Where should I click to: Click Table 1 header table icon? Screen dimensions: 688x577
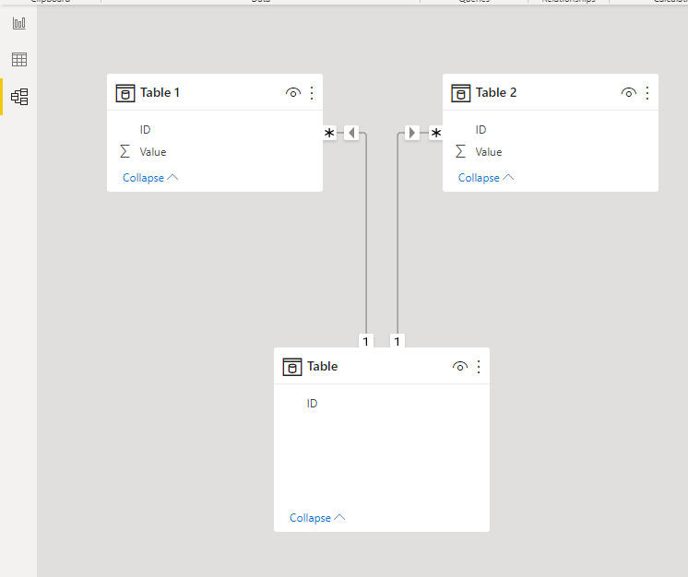pyautogui.click(x=125, y=93)
